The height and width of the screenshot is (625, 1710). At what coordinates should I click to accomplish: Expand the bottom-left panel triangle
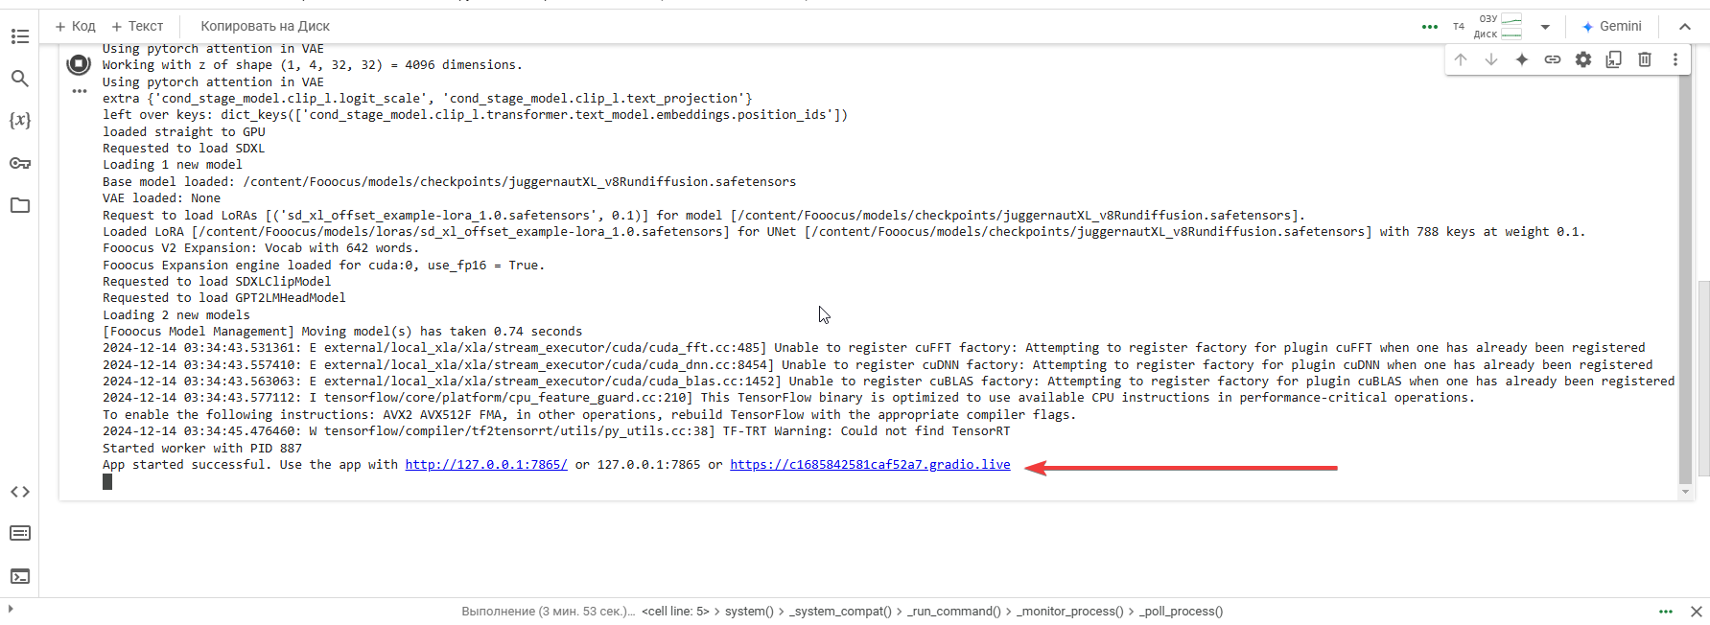point(10,609)
